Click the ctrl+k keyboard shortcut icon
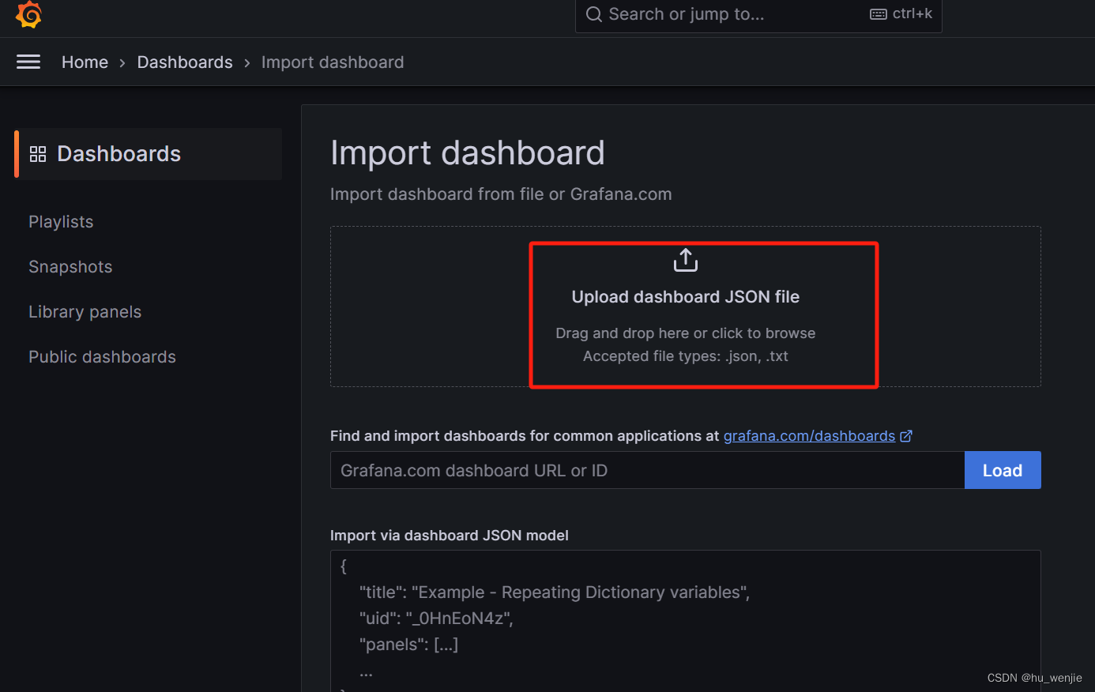1095x692 pixels. (879, 14)
